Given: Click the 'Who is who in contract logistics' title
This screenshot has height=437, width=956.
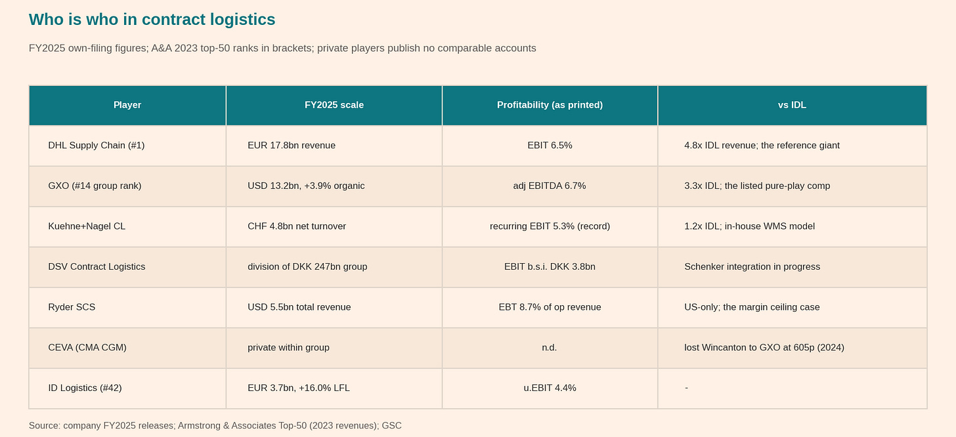Looking at the screenshot, I should click(152, 20).
